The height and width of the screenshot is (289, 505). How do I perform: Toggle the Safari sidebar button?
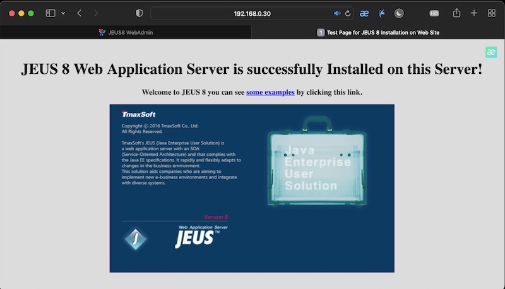point(50,13)
